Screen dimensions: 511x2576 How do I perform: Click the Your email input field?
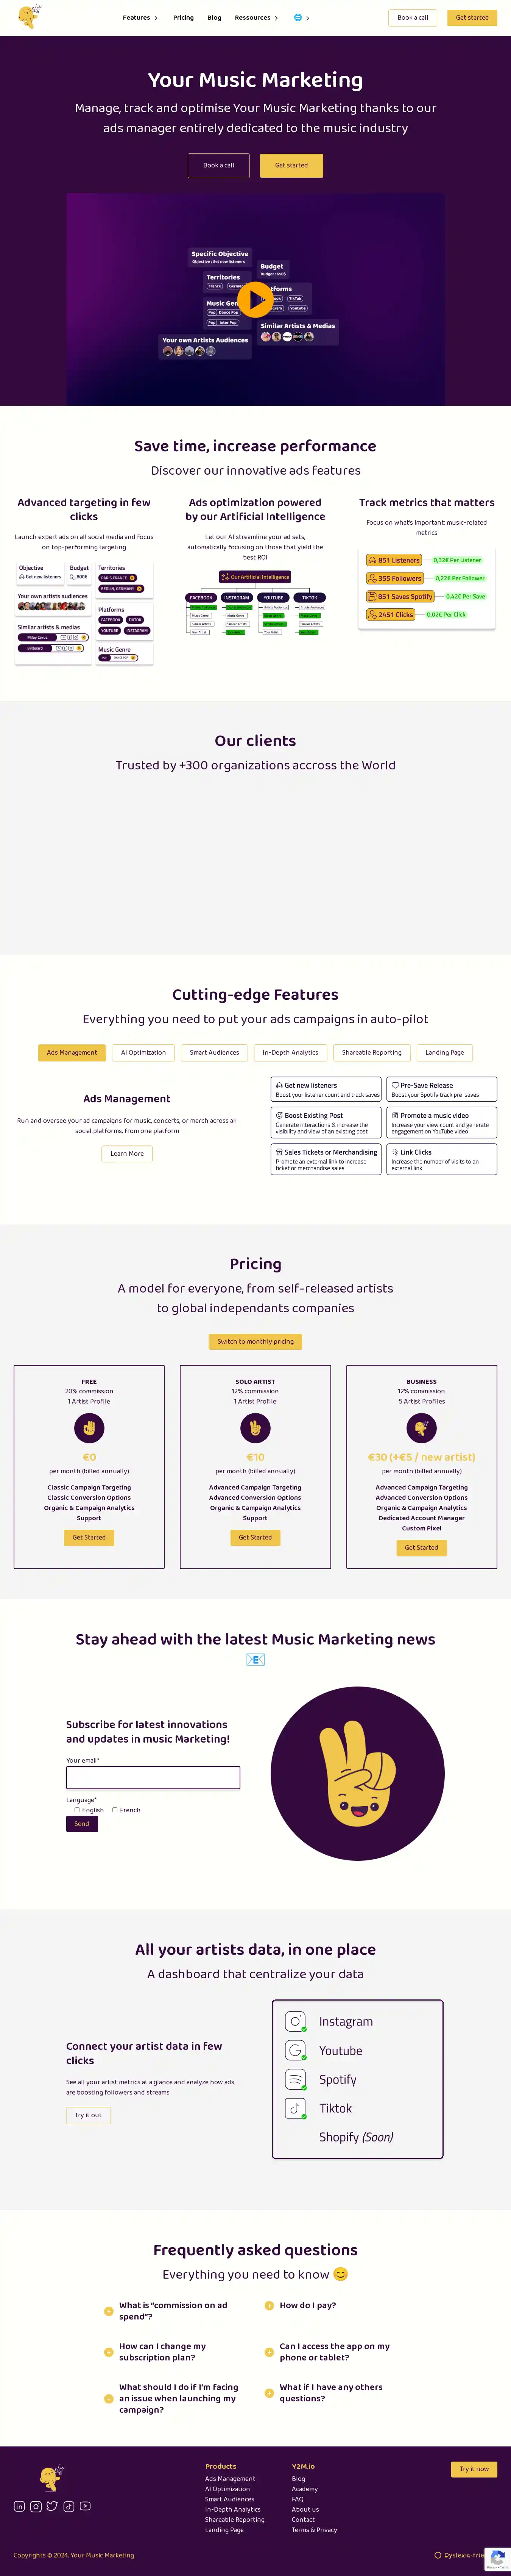click(153, 1777)
